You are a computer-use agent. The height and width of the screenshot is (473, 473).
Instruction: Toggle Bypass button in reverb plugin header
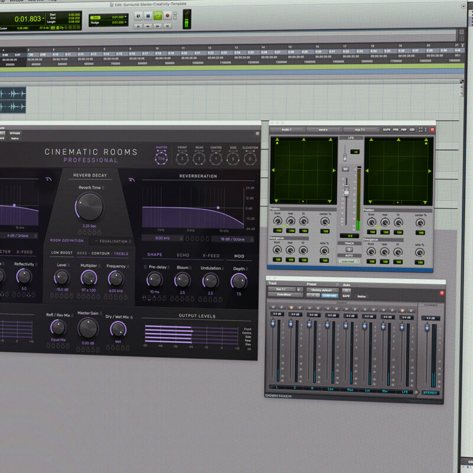(x=15, y=133)
